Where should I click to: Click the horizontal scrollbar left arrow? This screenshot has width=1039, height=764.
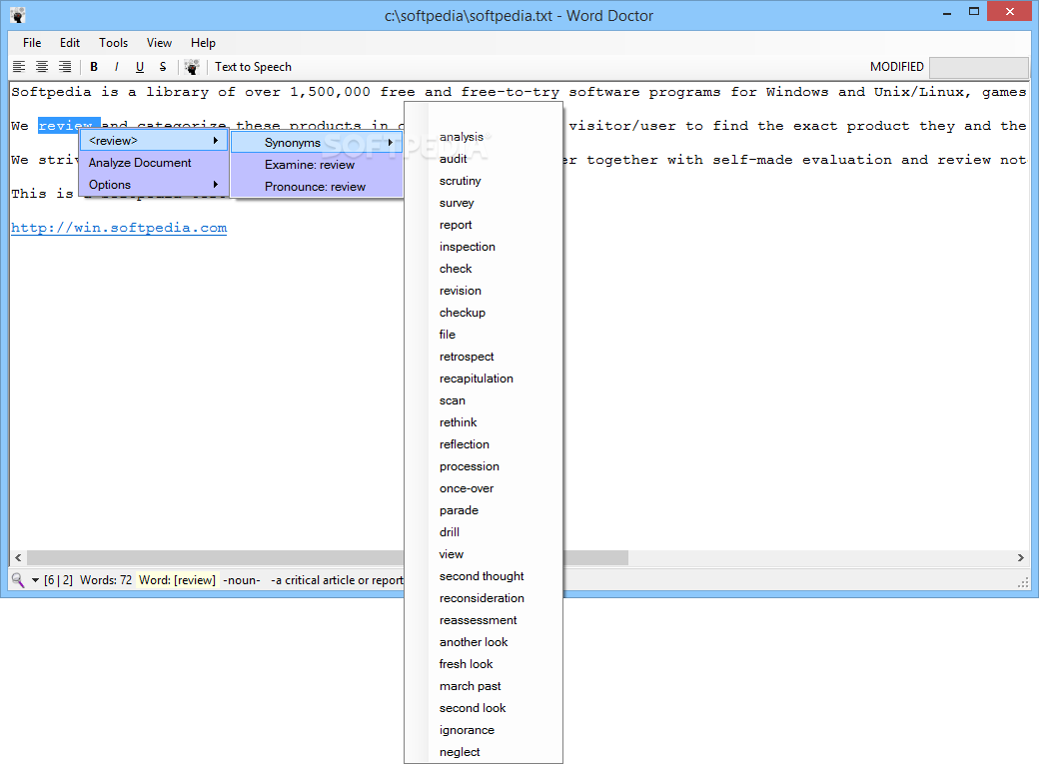pos(18,558)
